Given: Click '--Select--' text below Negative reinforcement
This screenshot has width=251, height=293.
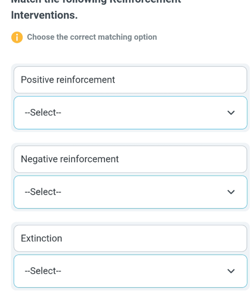Looking at the screenshot, I should pos(43,192).
